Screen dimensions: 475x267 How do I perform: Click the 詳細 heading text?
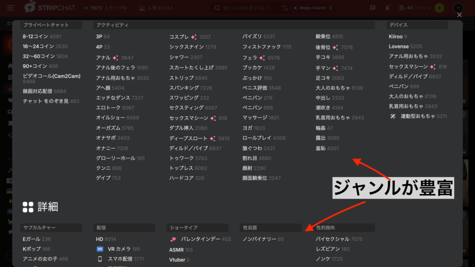tap(48, 207)
